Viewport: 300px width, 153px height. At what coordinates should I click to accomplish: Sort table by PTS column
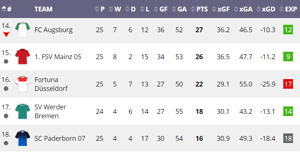tap(200, 9)
